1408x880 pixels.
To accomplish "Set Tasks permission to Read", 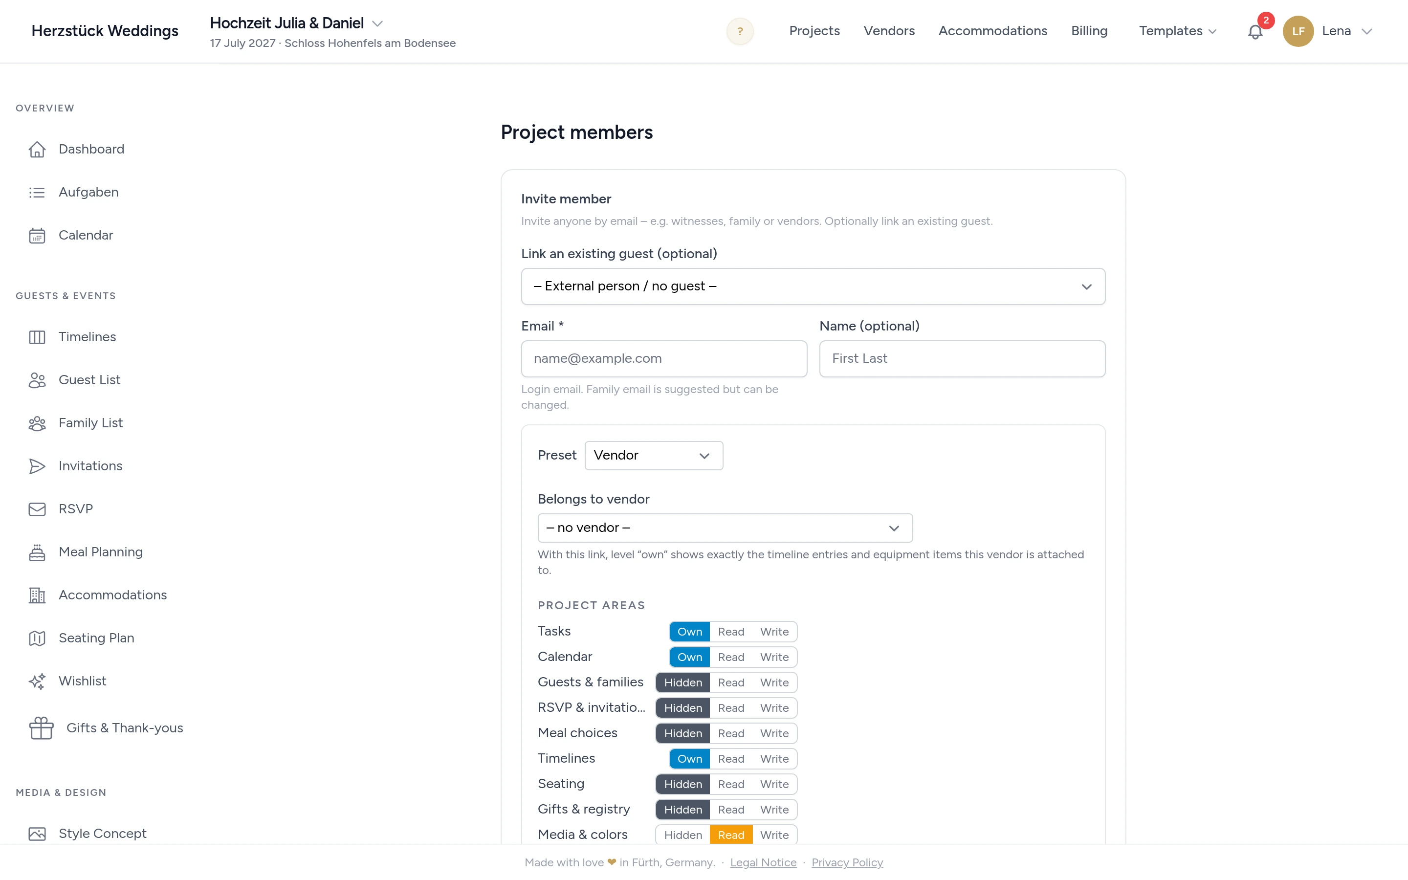I will click(731, 632).
